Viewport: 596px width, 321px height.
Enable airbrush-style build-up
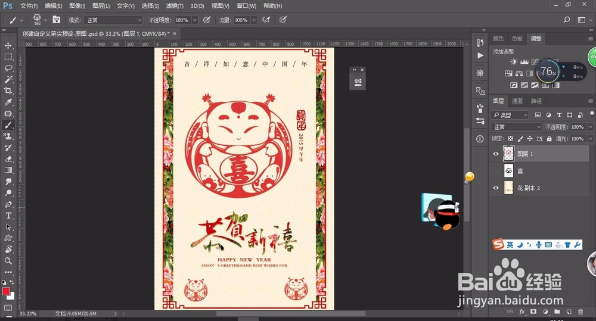tap(266, 20)
